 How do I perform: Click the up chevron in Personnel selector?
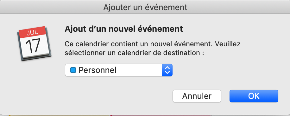point(167,68)
